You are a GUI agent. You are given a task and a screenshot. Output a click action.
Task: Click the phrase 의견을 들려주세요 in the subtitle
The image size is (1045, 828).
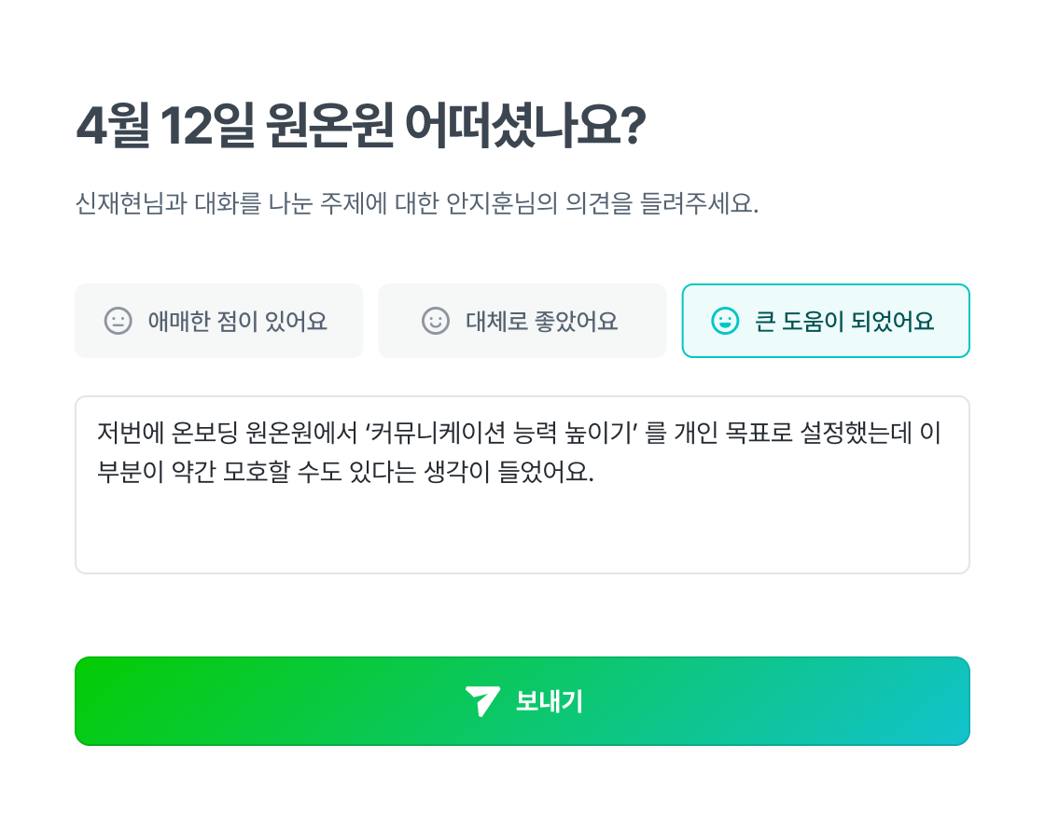660,204
